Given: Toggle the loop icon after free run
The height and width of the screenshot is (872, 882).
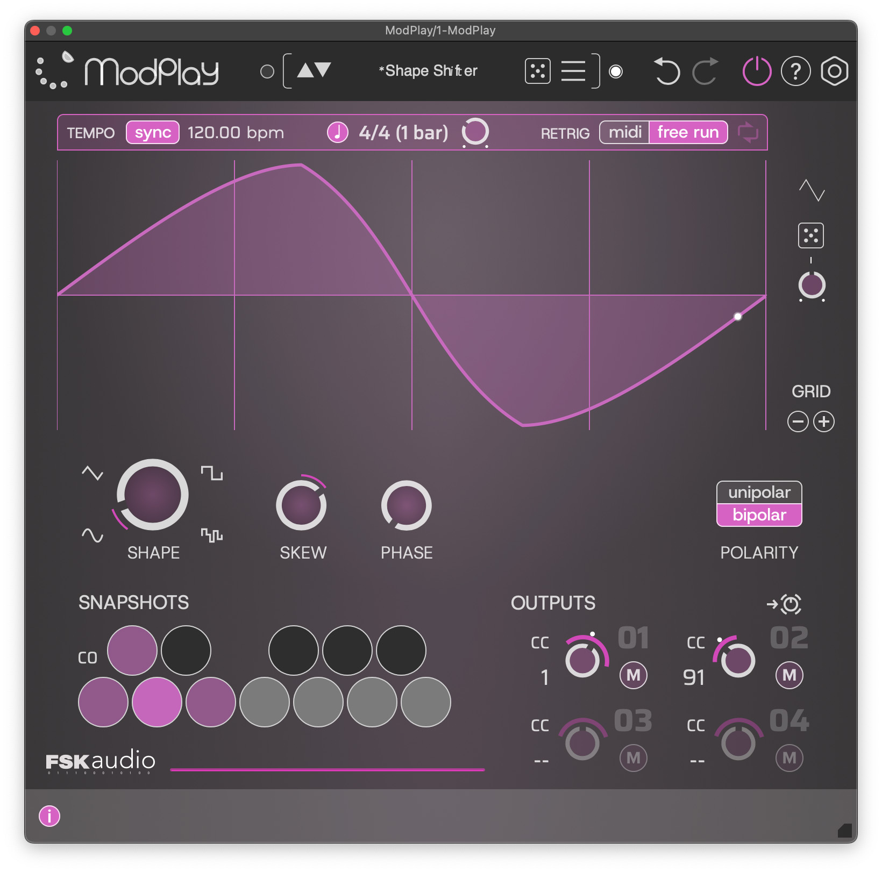Looking at the screenshot, I should coord(748,132).
